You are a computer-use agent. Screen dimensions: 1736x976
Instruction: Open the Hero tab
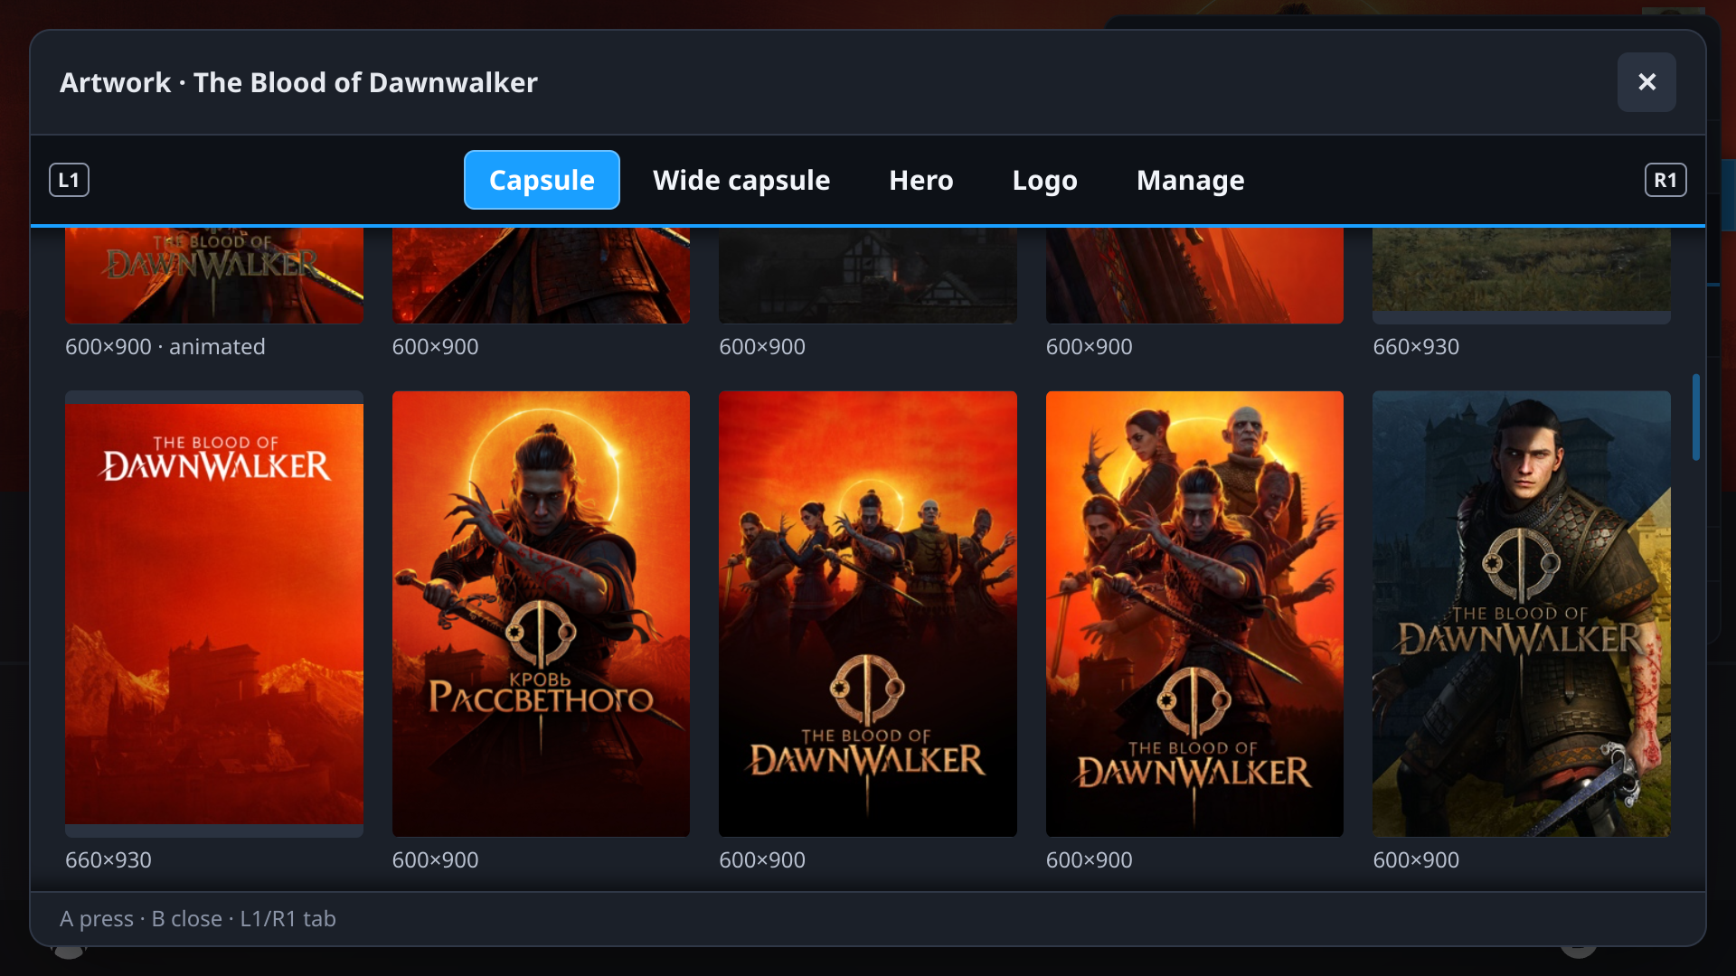click(921, 180)
